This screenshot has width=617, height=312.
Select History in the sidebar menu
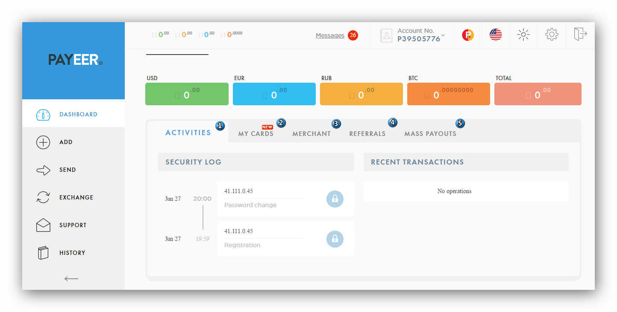coord(73,253)
